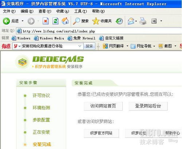Click the Back arrow button
182x149 pixels.
(6, 21)
